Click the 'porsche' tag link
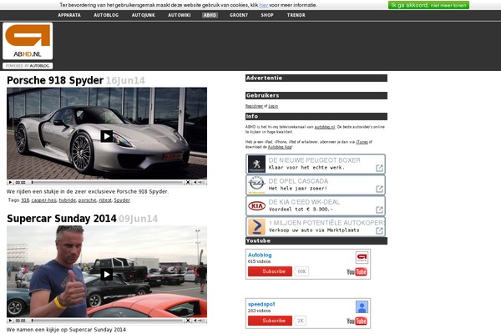 click(x=87, y=200)
